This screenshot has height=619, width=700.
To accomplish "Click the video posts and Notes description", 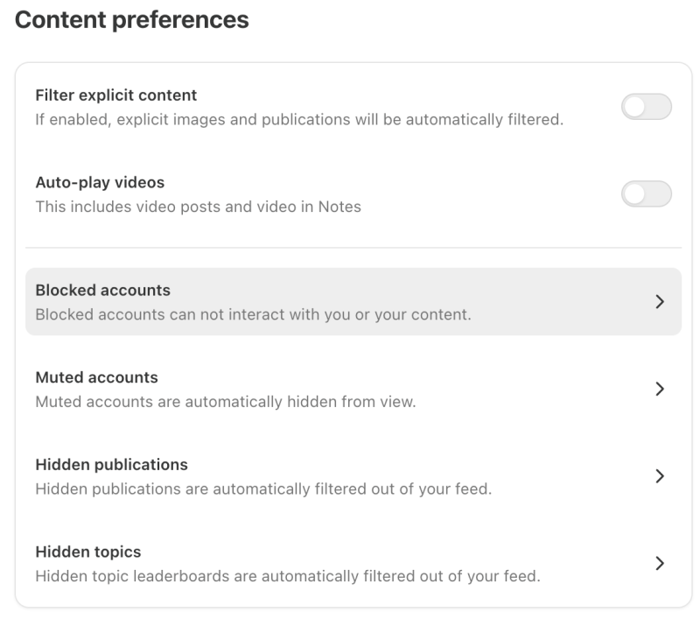I will pyautogui.click(x=198, y=207).
